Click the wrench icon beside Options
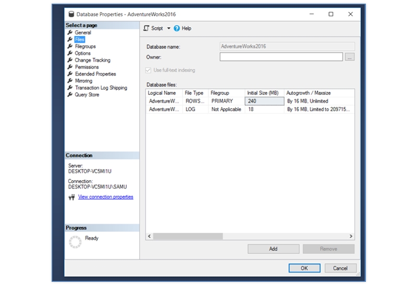 (x=70, y=53)
